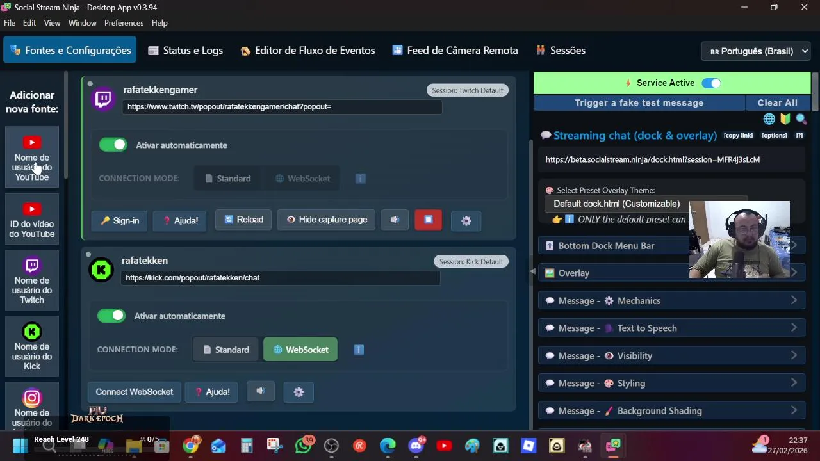Click Connect WebSocket for Kick
The height and width of the screenshot is (461, 820).
[x=135, y=392]
